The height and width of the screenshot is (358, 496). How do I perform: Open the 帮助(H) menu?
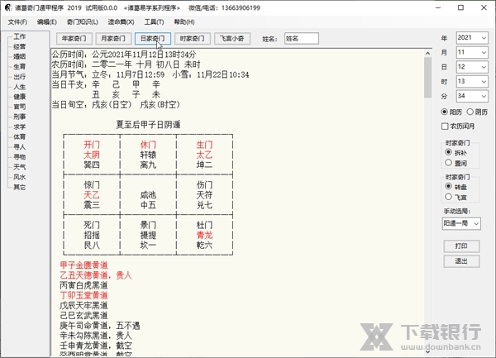184,21
